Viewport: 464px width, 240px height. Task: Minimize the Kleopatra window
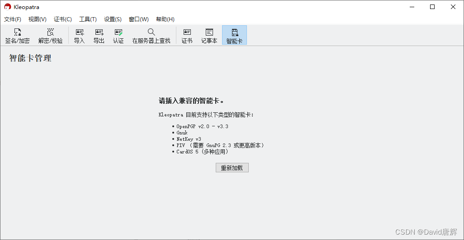tap(412, 7)
